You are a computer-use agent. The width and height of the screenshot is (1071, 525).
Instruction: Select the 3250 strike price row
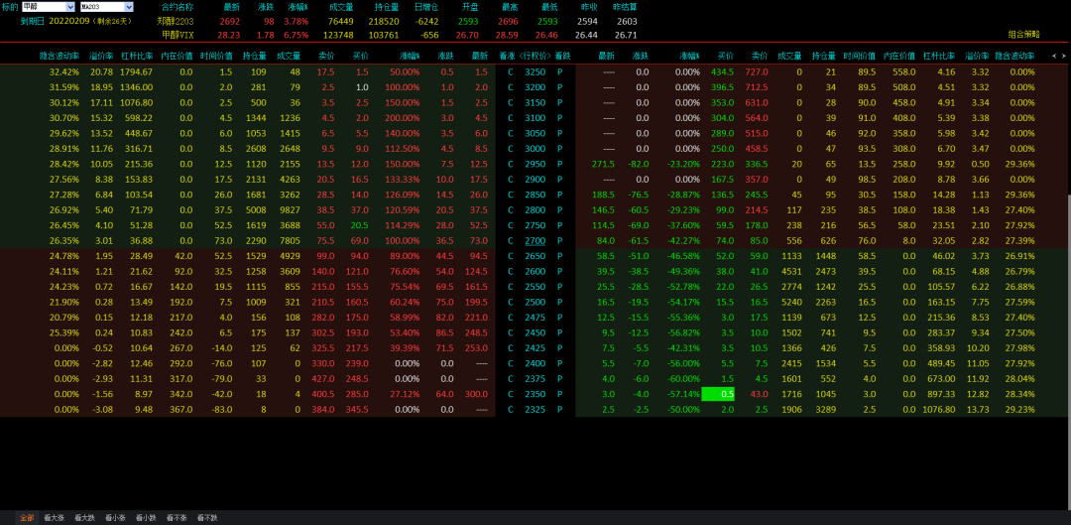tap(535, 71)
